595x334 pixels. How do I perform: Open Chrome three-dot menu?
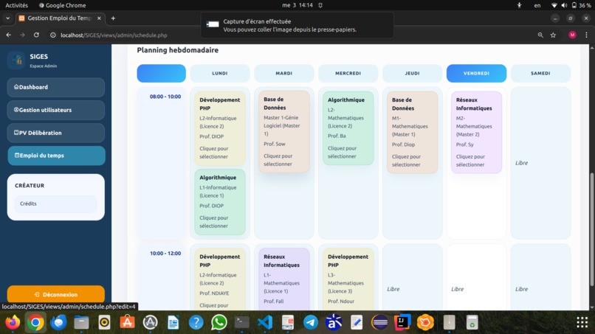click(586, 35)
